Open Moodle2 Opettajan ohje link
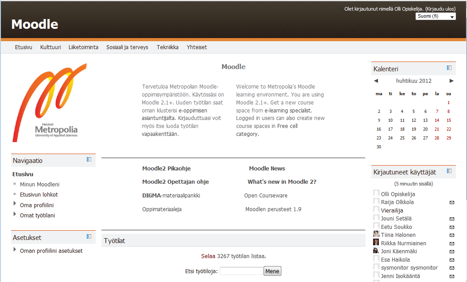Screen dimensions: 467x282 (x=175, y=182)
